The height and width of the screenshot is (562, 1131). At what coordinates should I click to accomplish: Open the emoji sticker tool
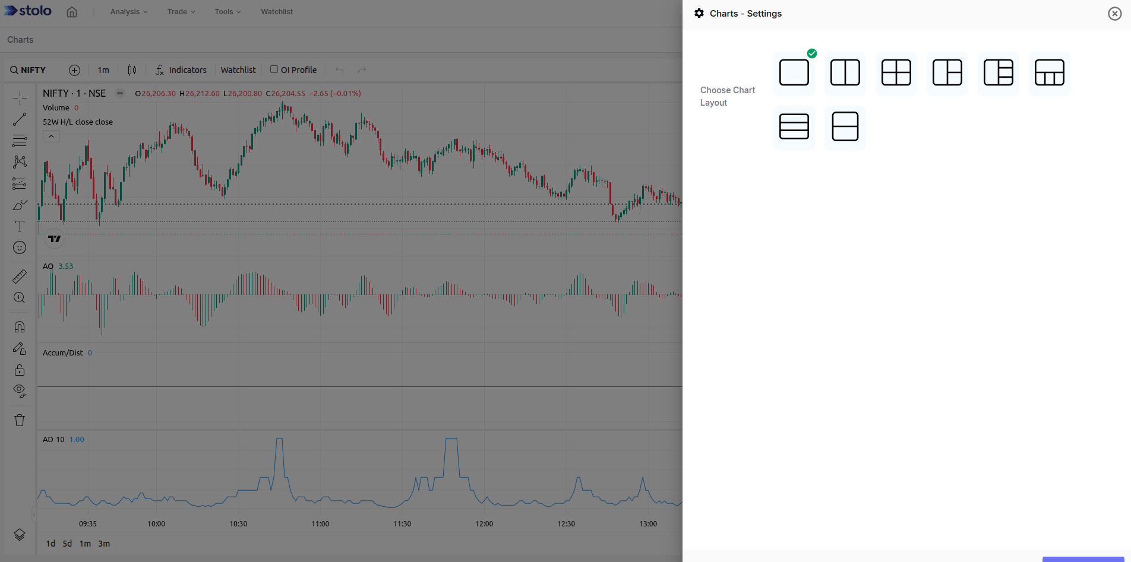tap(20, 248)
